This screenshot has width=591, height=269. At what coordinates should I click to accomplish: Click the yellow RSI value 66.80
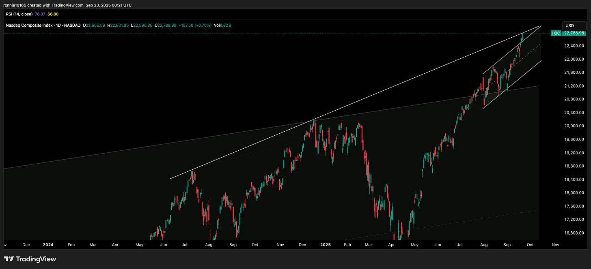(54, 14)
